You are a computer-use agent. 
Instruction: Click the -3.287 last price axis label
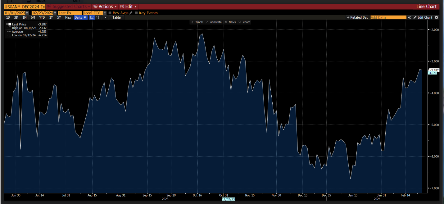[434, 70]
